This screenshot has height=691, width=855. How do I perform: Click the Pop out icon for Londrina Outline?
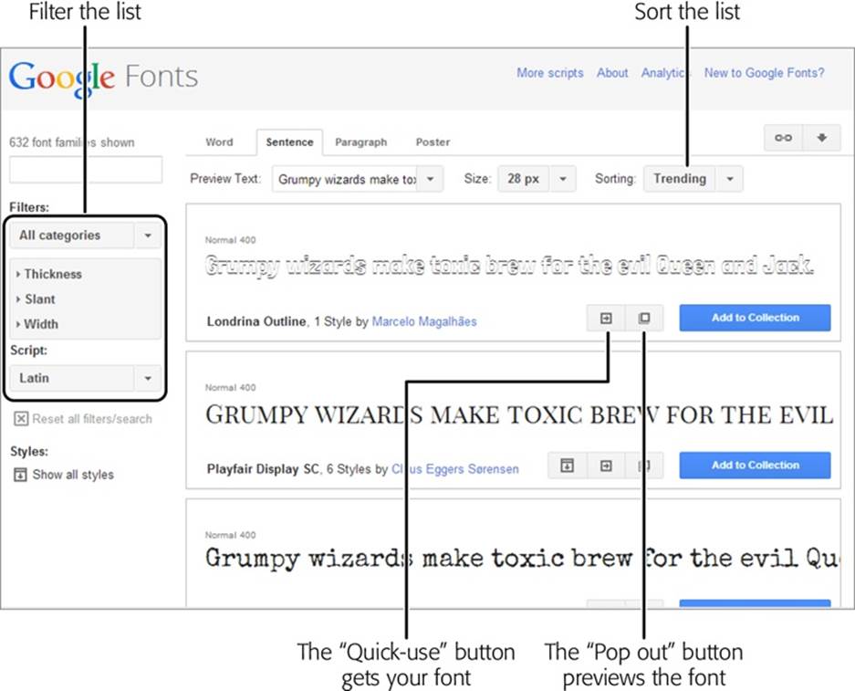pyautogui.click(x=644, y=318)
